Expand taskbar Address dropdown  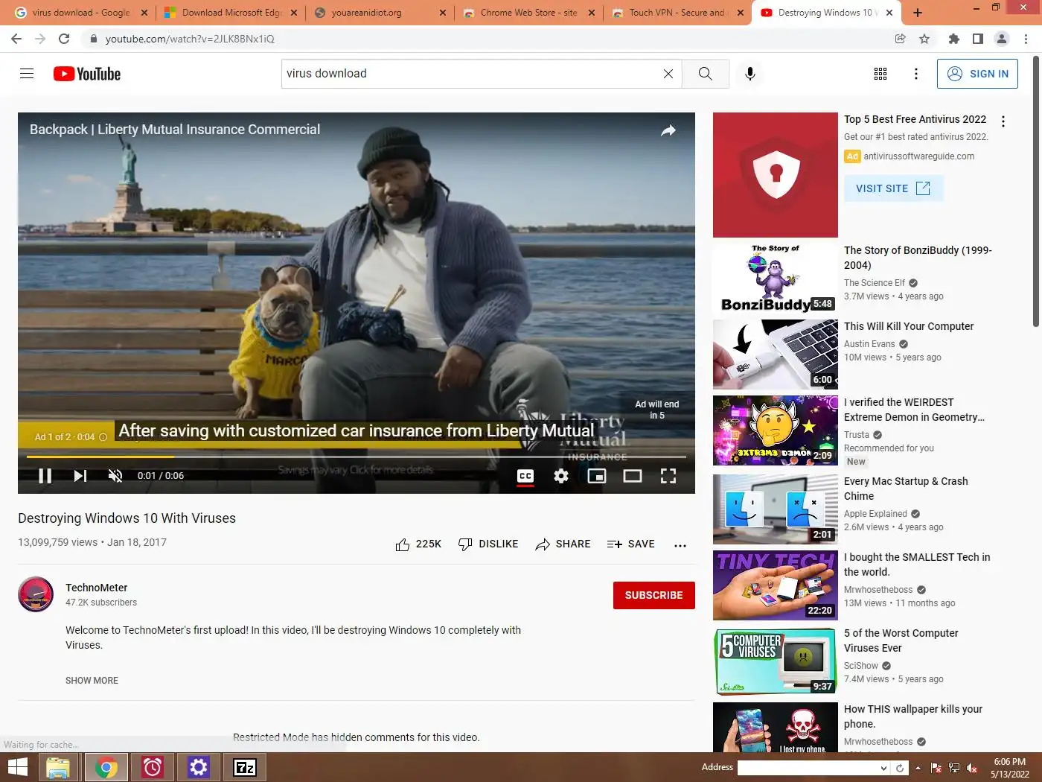(883, 768)
